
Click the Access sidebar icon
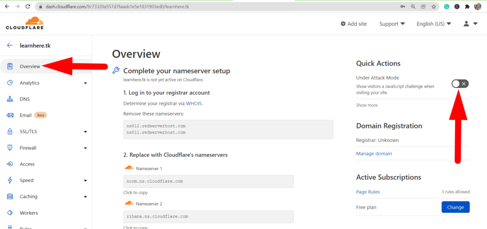coord(10,164)
